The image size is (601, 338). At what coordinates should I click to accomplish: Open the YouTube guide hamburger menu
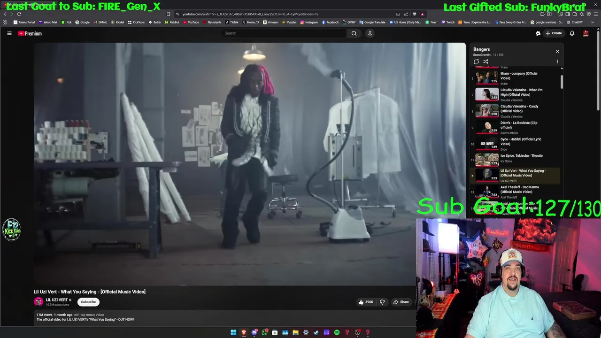tap(9, 33)
